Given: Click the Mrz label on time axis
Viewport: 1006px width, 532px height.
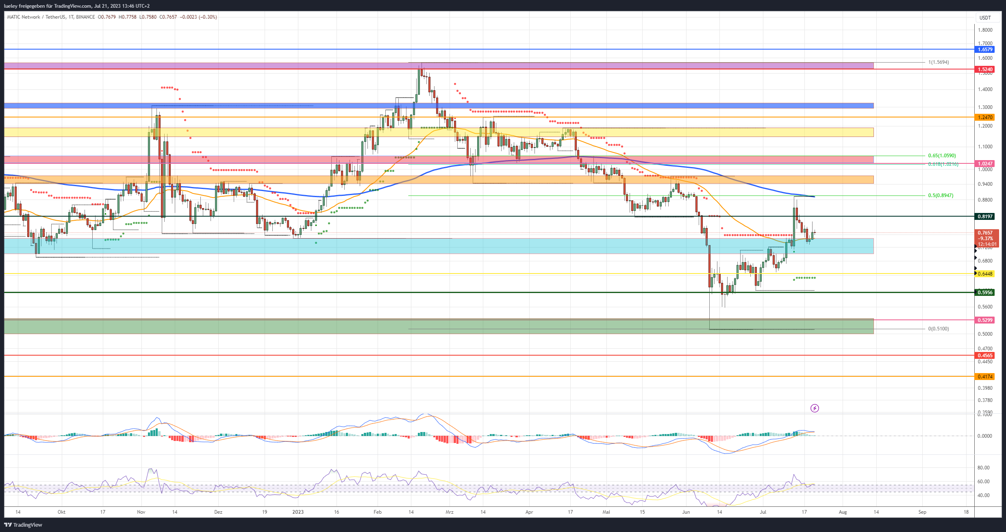Looking at the screenshot, I should 450,512.
